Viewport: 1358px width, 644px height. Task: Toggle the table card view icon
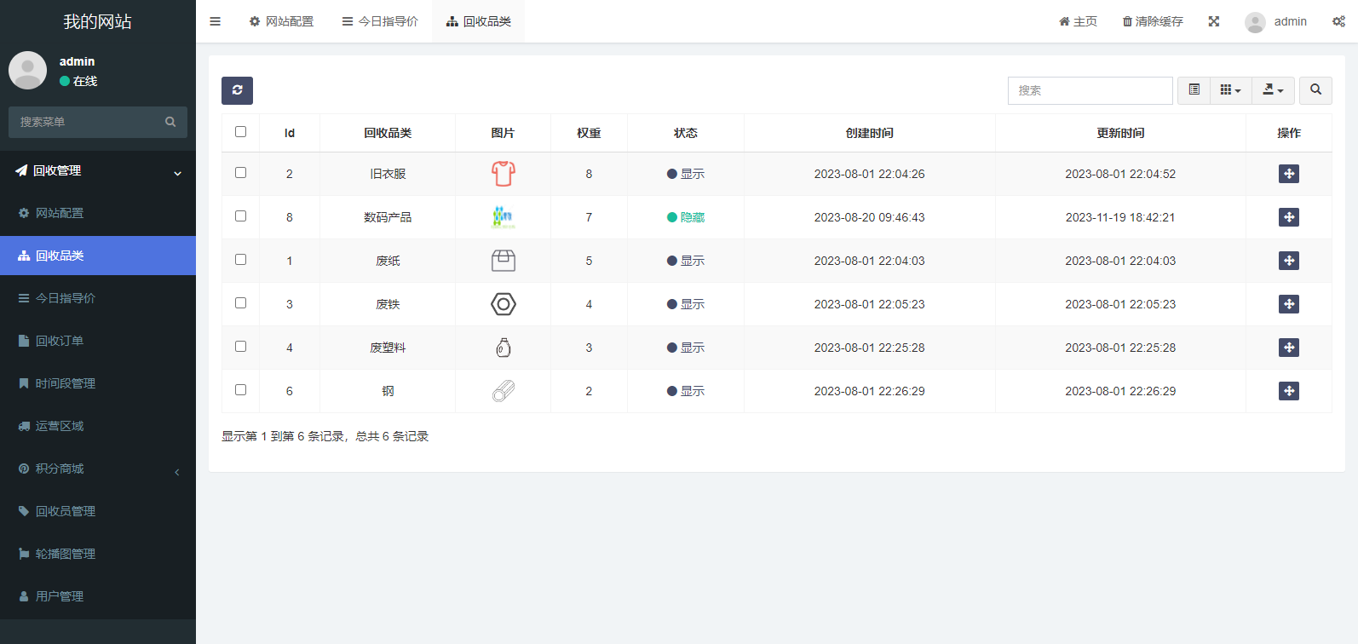click(x=1194, y=90)
